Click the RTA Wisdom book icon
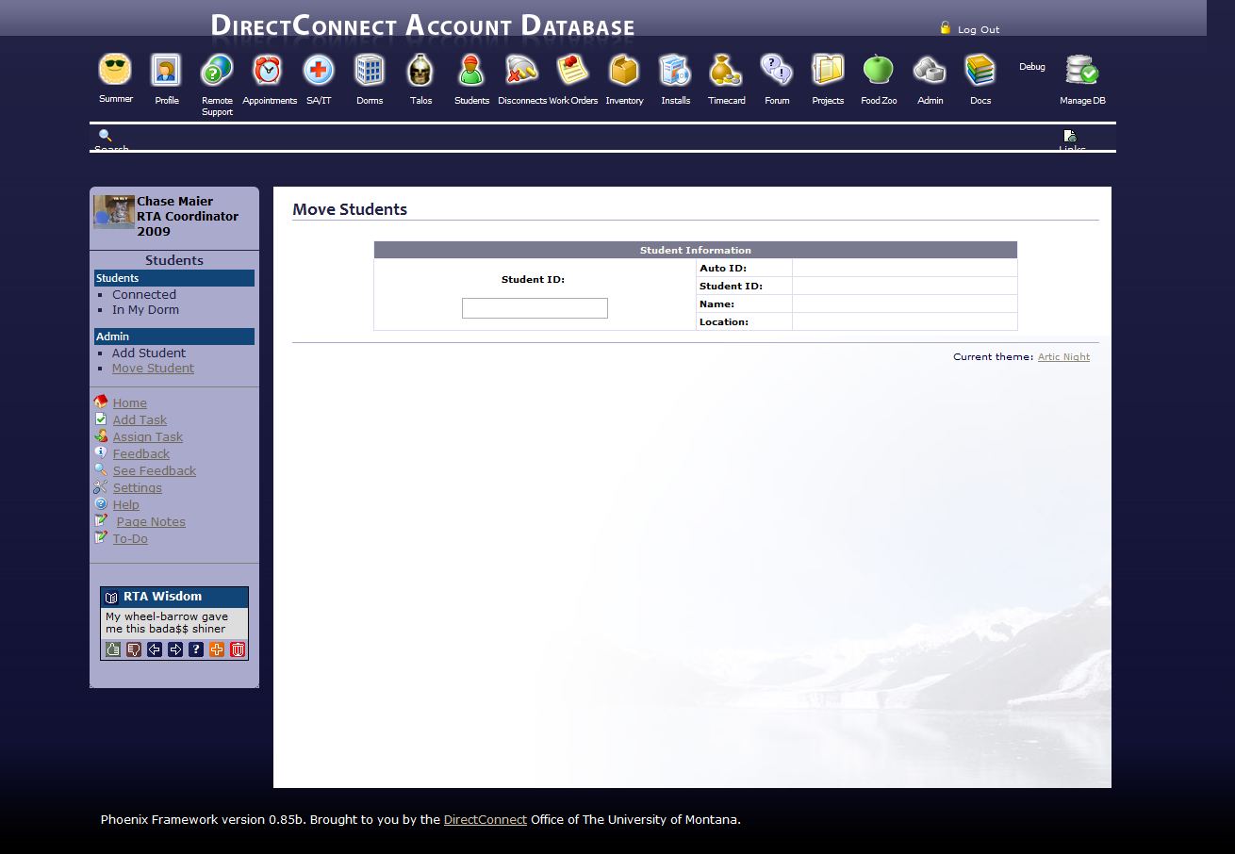The width and height of the screenshot is (1235, 854). point(111,598)
